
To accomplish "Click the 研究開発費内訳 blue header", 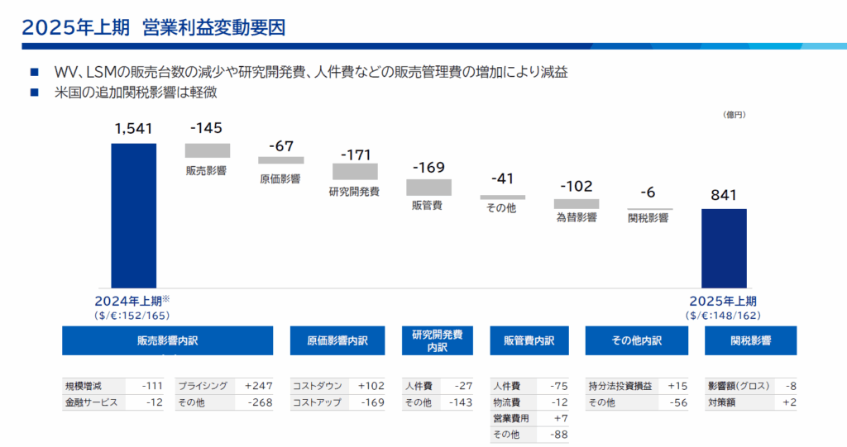I will (438, 340).
